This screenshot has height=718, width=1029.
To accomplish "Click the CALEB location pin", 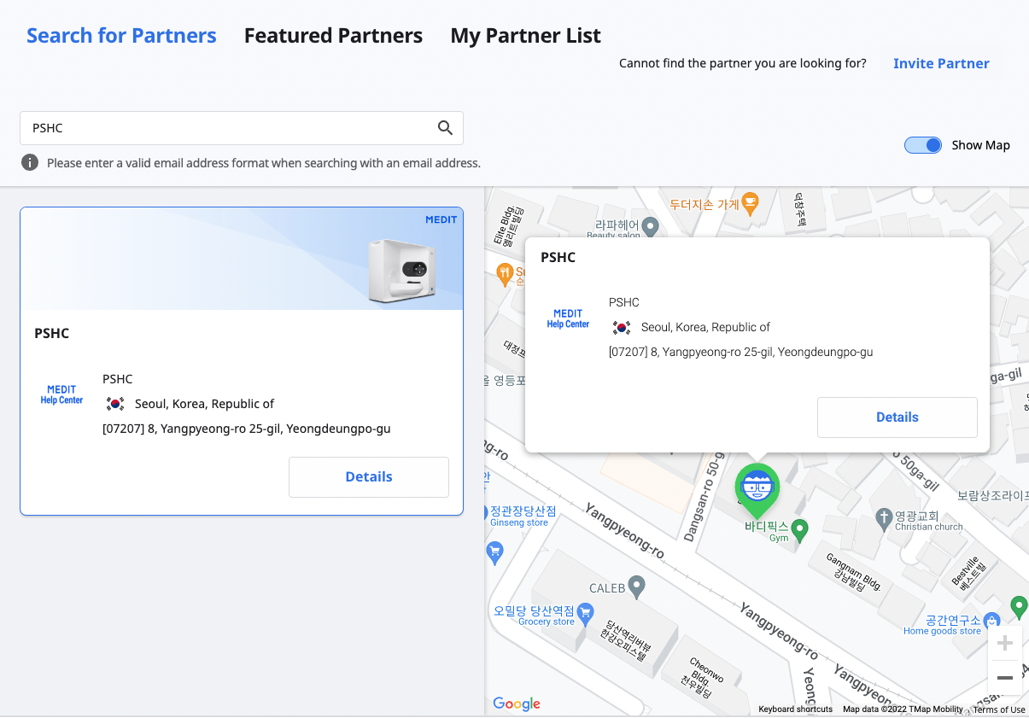I will click(636, 587).
